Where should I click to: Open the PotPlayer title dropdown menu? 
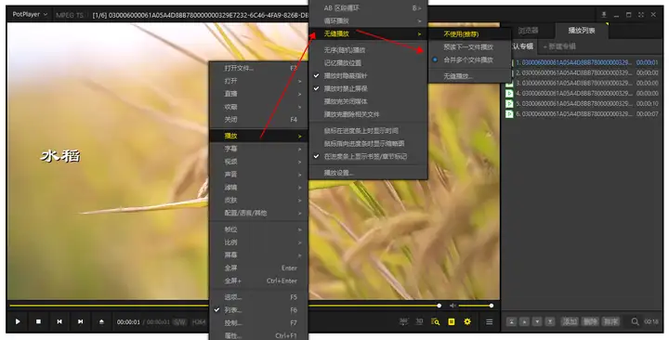pyautogui.click(x=30, y=14)
